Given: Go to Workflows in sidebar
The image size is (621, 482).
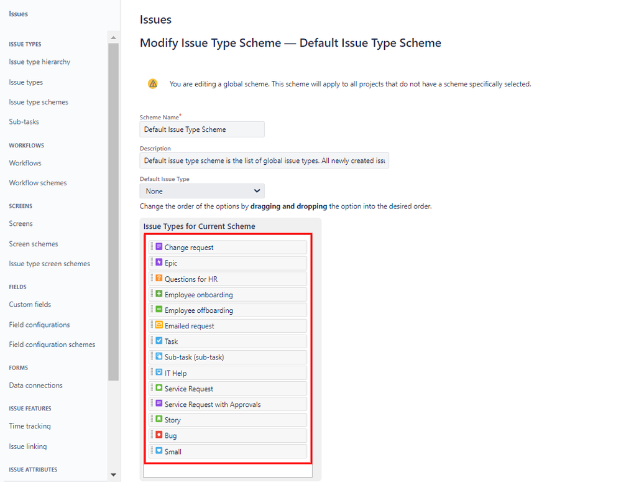Looking at the screenshot, I should click(x=25, y=163).
